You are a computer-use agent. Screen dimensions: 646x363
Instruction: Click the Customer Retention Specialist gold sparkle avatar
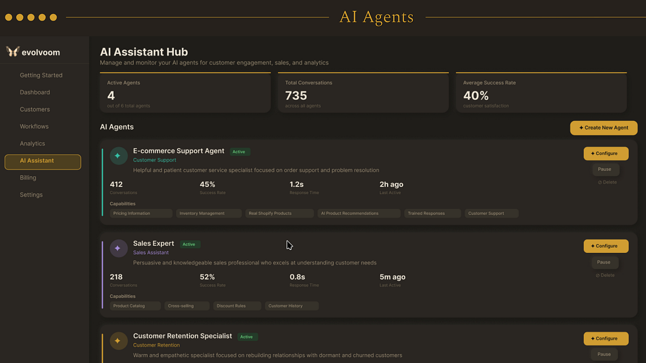click(118, 341)
